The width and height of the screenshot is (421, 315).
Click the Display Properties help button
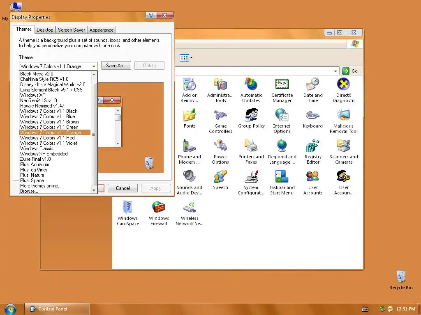coord(150,15)
